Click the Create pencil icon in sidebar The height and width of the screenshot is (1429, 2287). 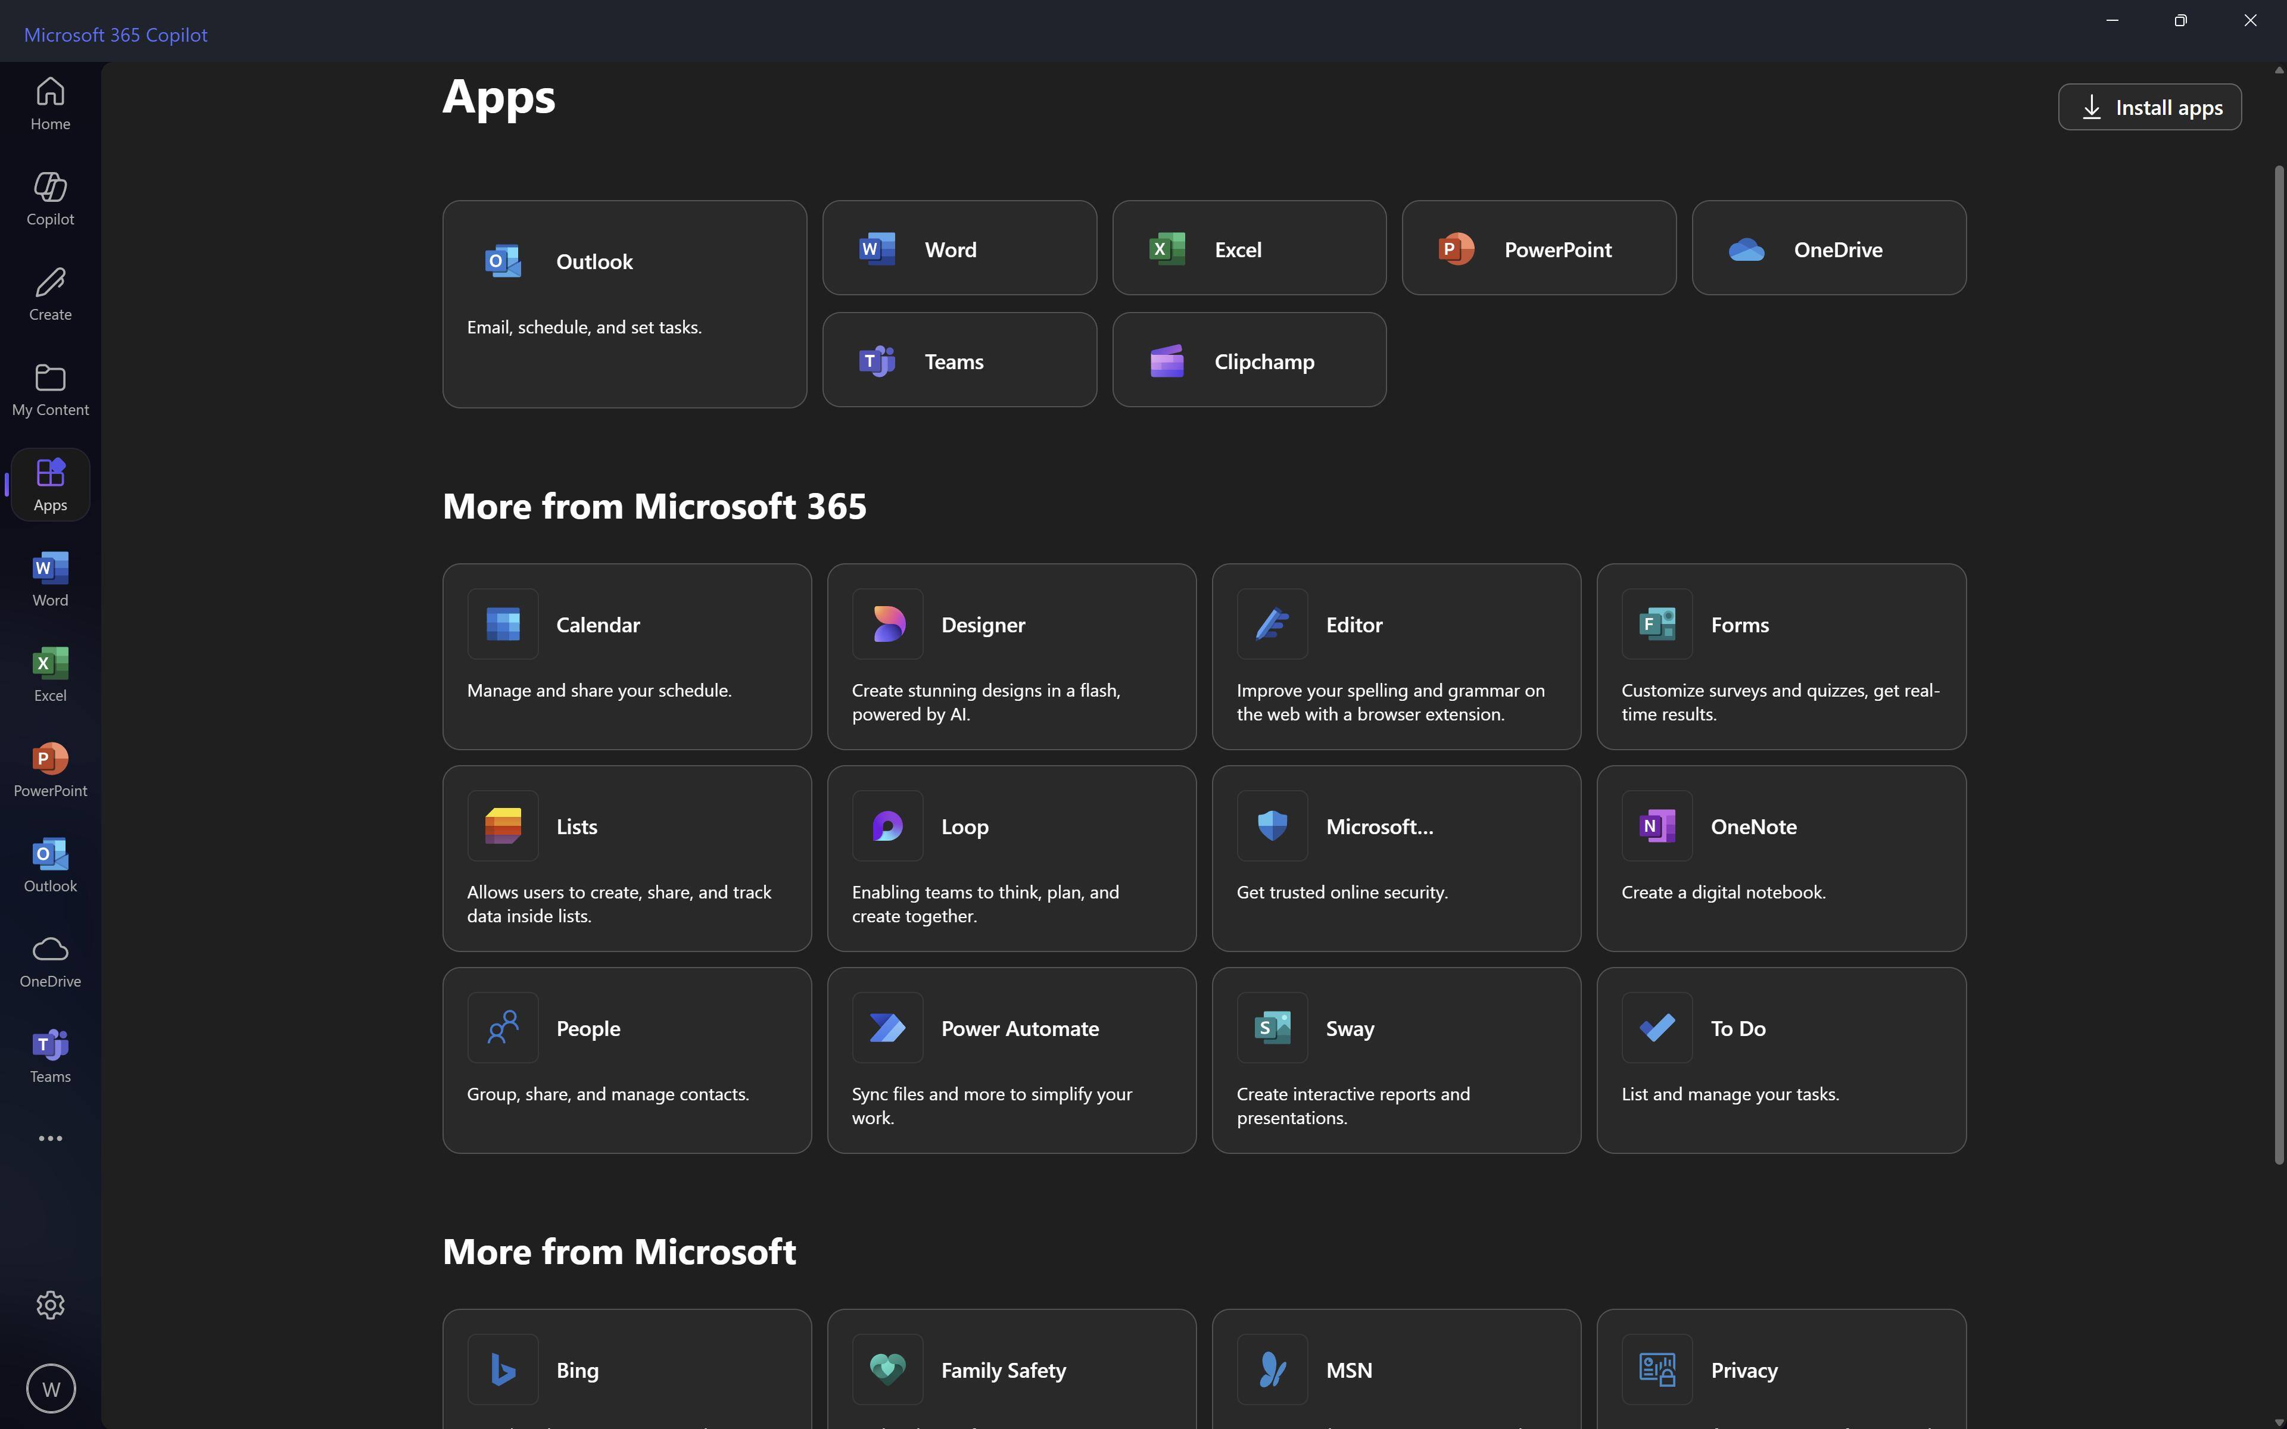[x=50, y=293]
